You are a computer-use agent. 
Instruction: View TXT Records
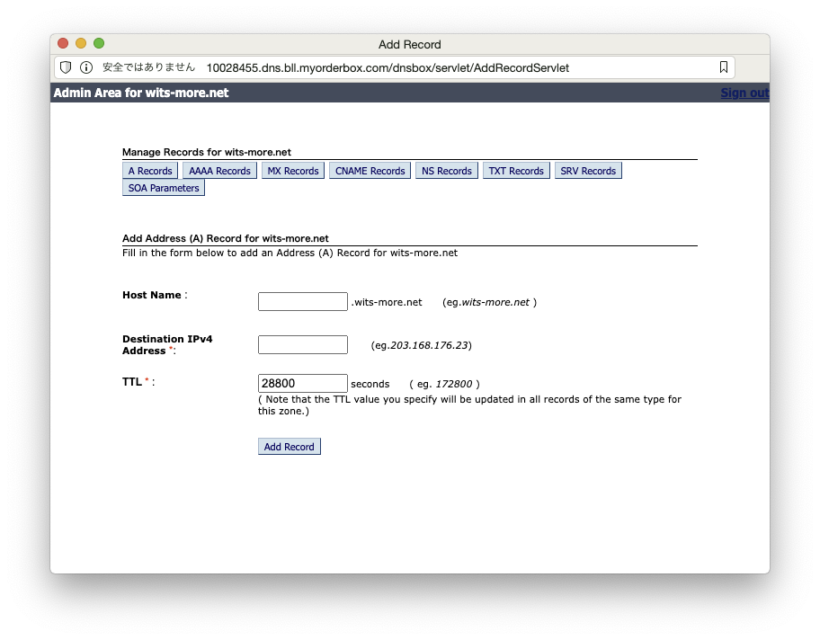[x=516, y=171]
